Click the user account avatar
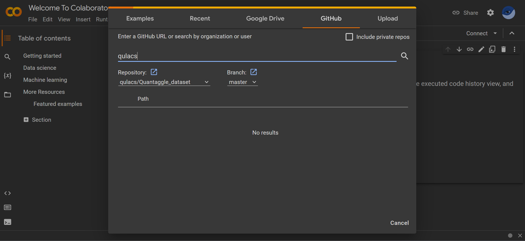The width and height of the screenshot is (525, 241). [508, 13]
